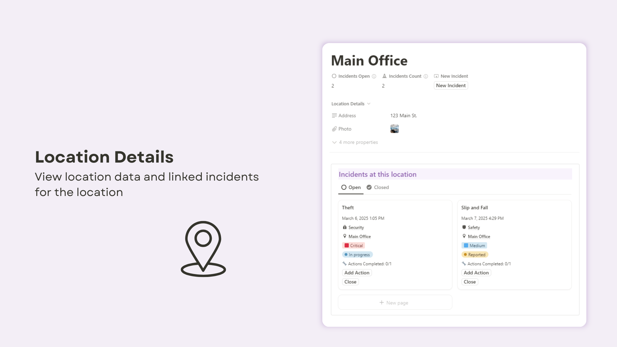Click the New Incident button
Screen dimensions: 617x347
[451, 85]
